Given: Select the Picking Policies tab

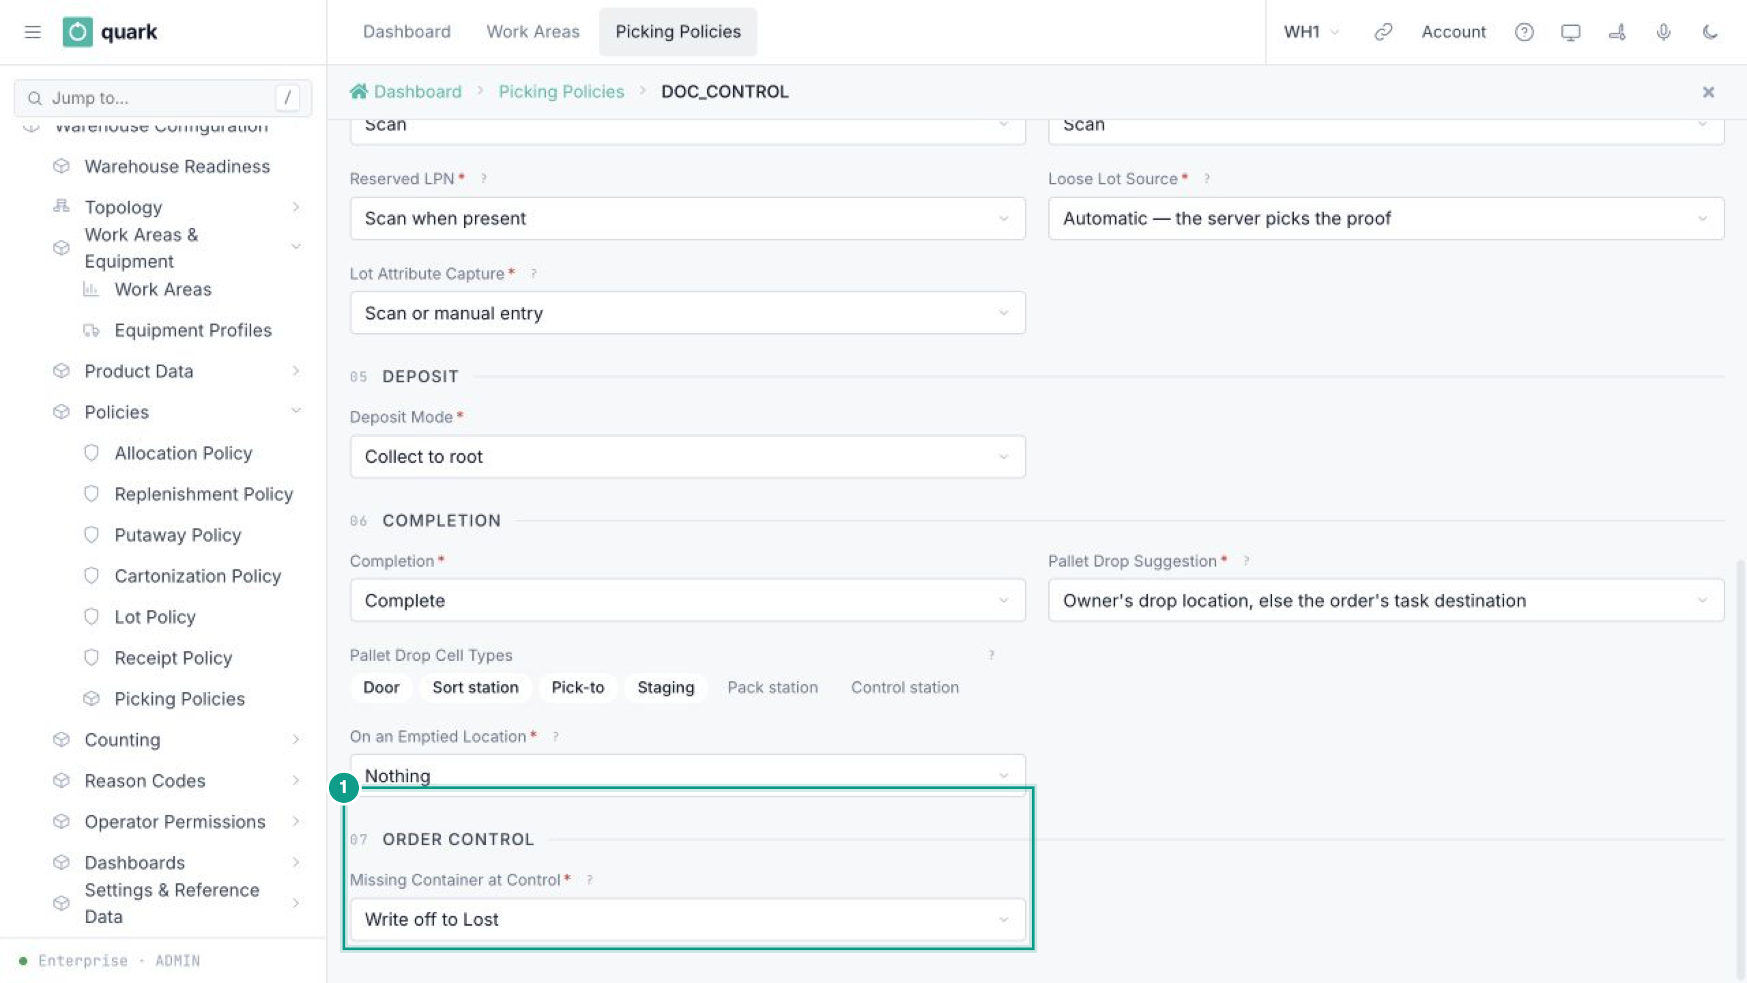Looking at the screenshot, I should (678, 32).
